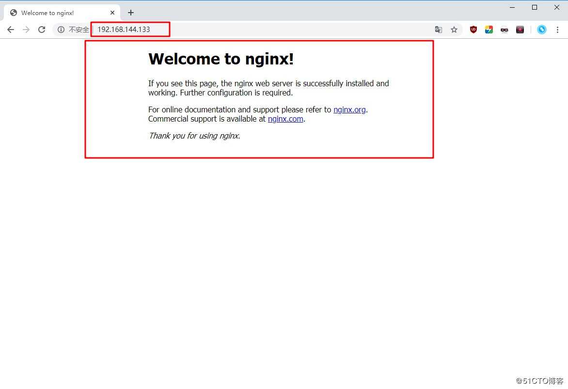
Task: Open the uBlock Origin extension
Action: (473, 30)
